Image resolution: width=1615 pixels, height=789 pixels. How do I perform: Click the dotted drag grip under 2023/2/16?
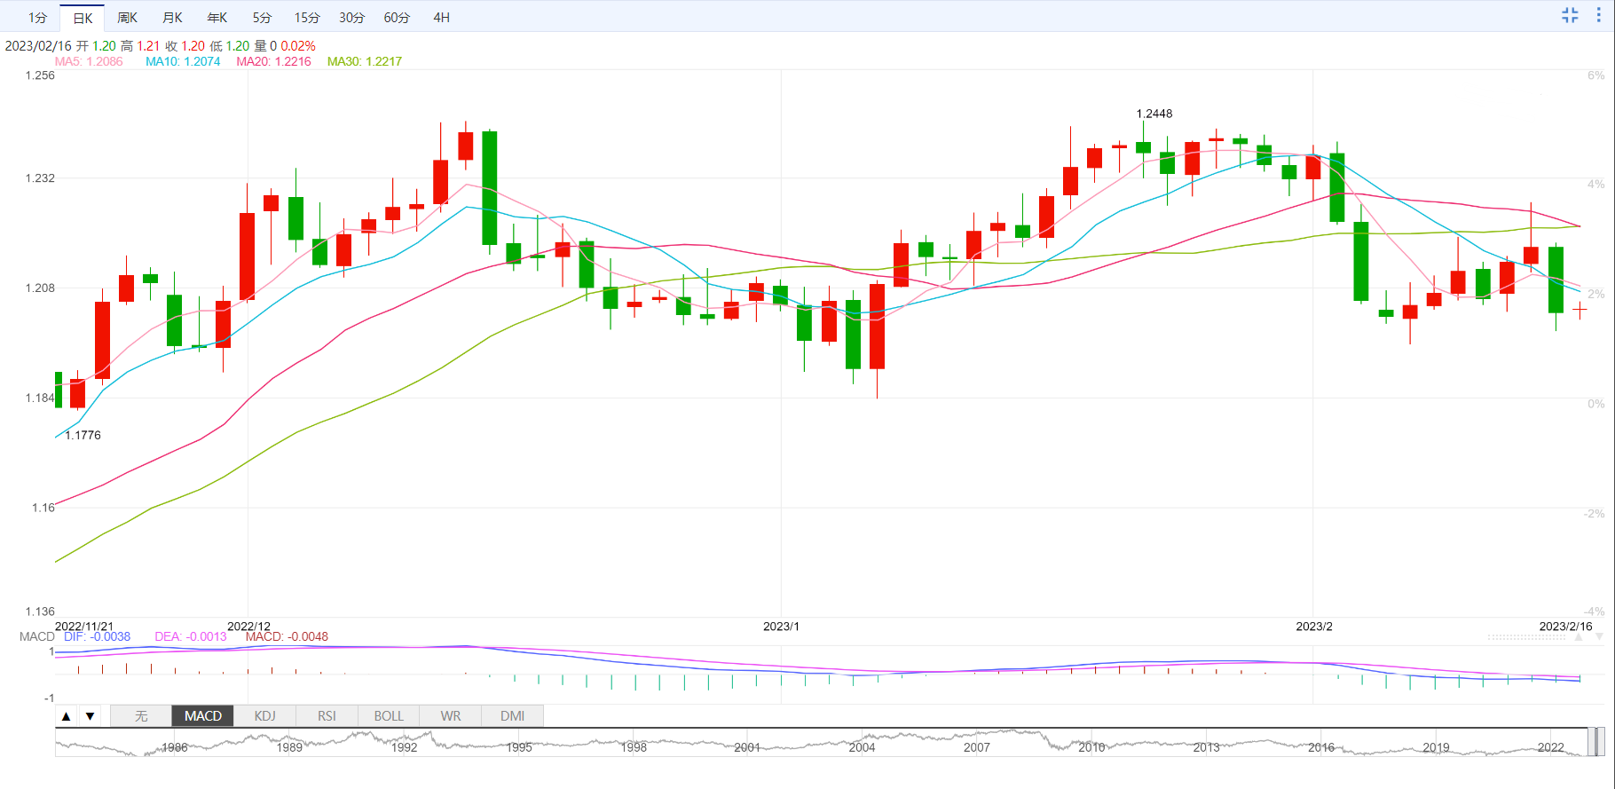[1526, 637]
